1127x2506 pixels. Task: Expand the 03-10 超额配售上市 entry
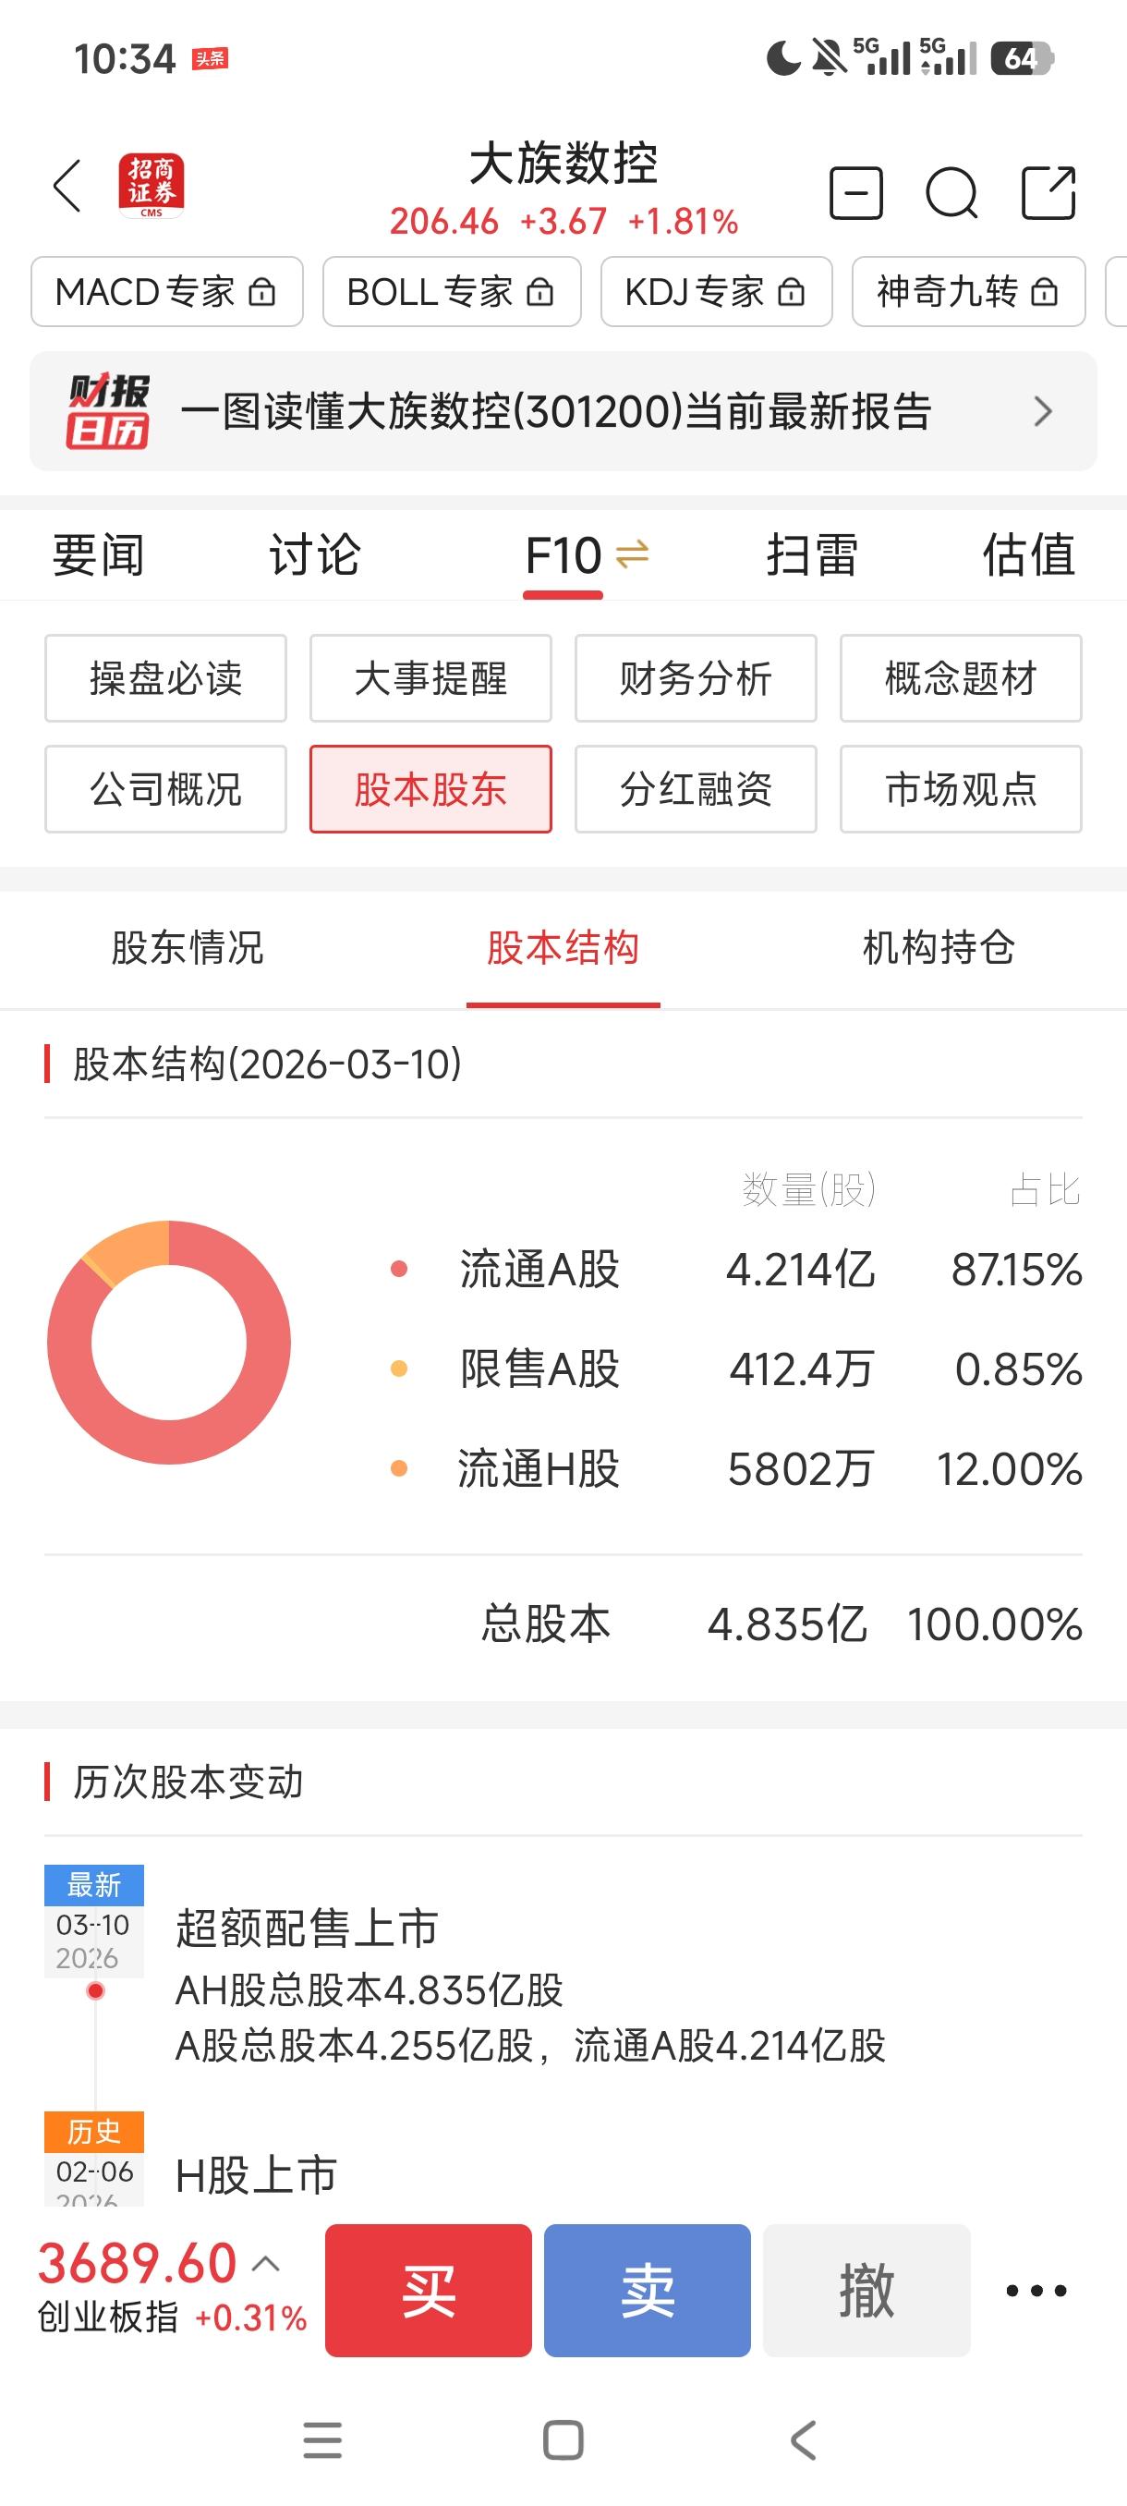coord(530,1985)
